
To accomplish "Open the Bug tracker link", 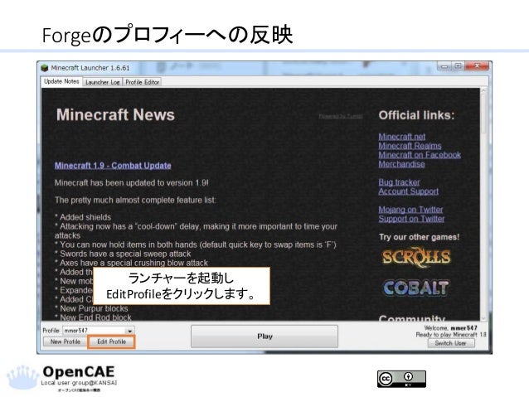I will tap(399, 182).
